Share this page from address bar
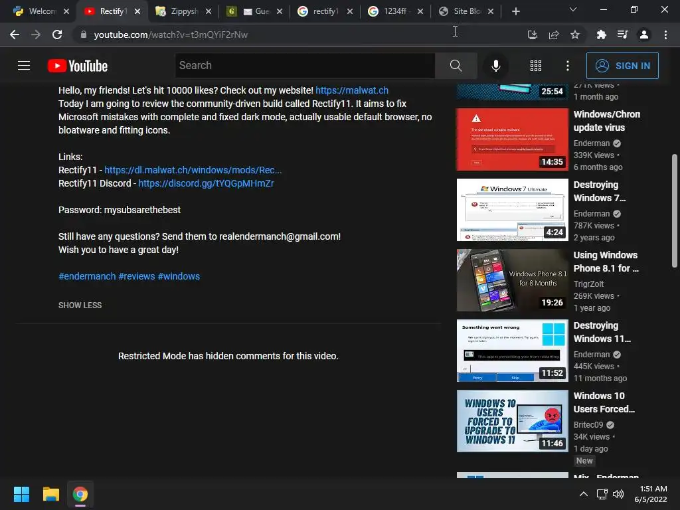The image size is (680, 510). (x=553, y=35)
